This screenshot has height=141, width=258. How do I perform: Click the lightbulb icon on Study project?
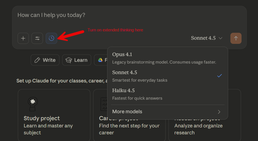tap(33, 104)
